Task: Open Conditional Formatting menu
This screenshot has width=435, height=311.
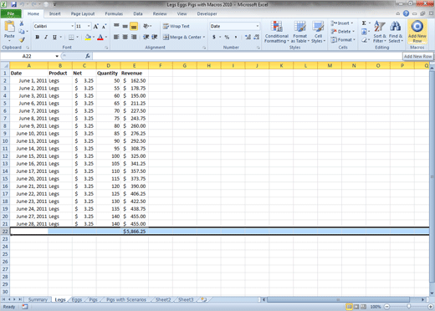Action: 277,32
